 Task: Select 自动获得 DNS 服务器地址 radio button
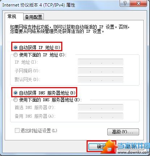pyautogui.click(x=16, y=93)
